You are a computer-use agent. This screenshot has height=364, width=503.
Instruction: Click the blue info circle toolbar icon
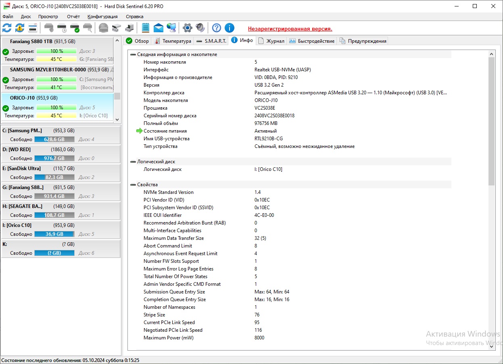pyautogui.click(x=230, y=28)
